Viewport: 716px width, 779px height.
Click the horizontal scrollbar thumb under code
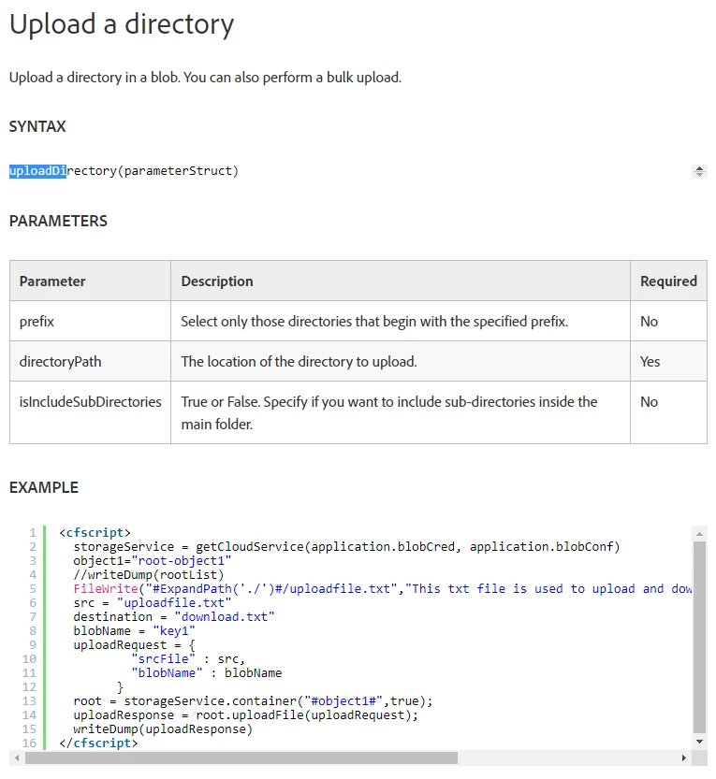tap(241, 758)
